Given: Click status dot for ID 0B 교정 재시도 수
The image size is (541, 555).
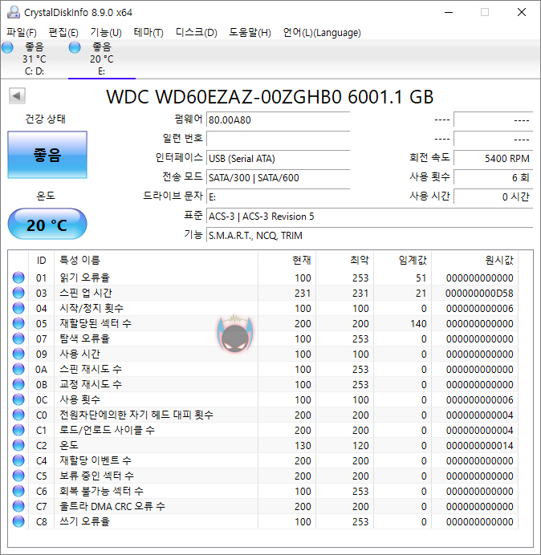Looking at the screenshot, I should (18, 384).
